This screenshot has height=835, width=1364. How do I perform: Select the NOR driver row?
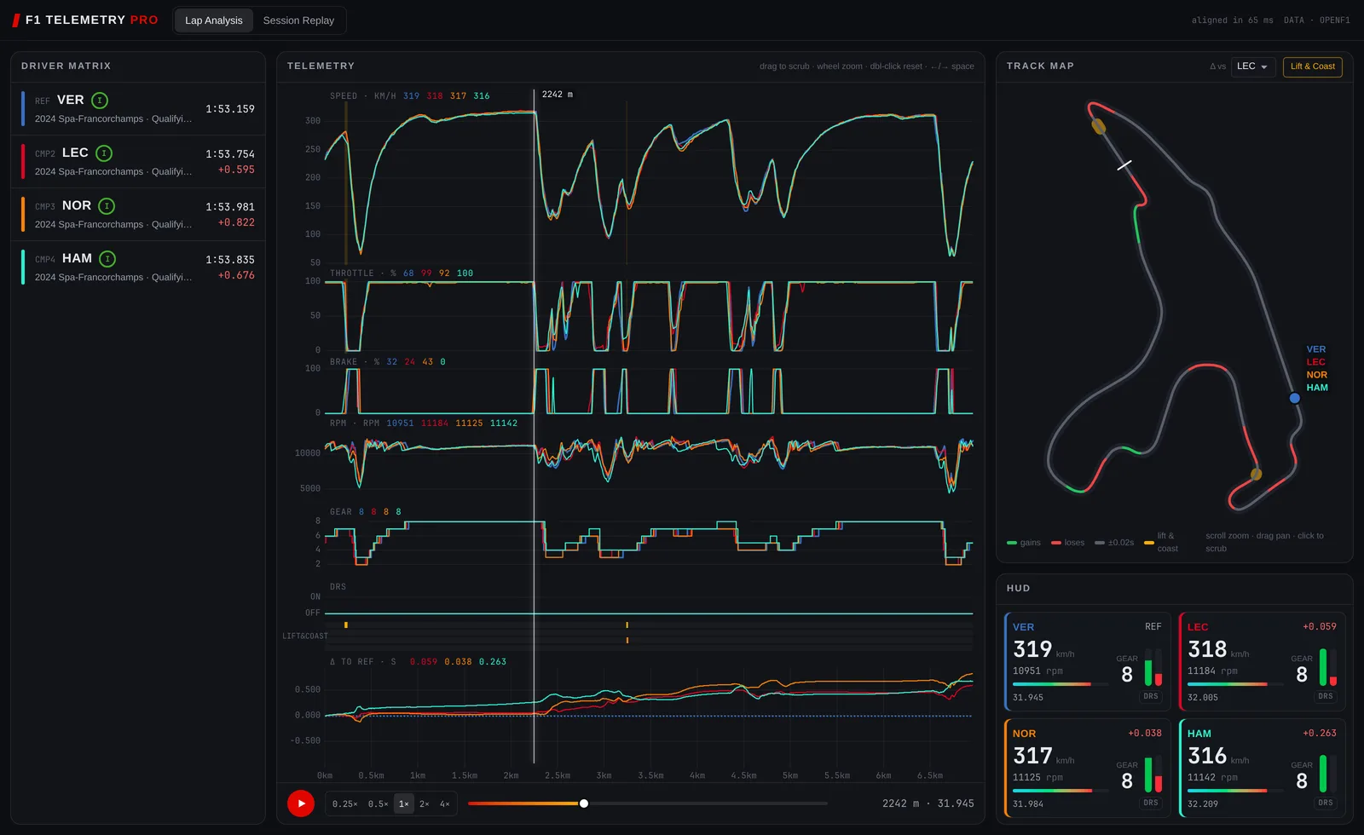tap(138, 215)
